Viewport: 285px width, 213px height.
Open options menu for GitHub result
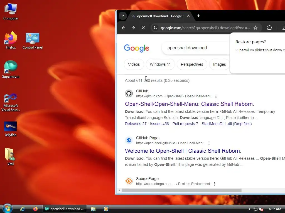pyautogui.click(x=216, y=96)
